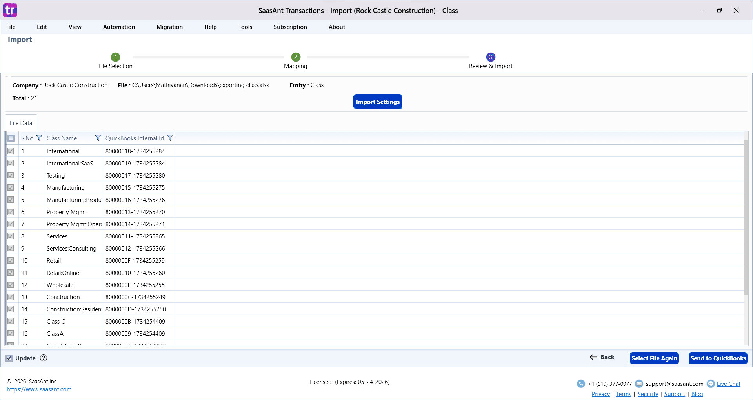
Task: Click the 'Services:Consulting' cell
Action: (x=73, y=248)
